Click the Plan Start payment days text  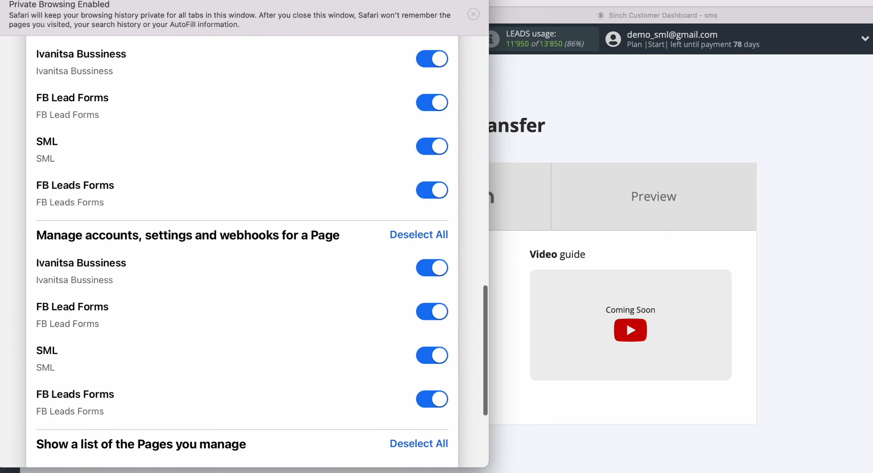tap(693, 44)
